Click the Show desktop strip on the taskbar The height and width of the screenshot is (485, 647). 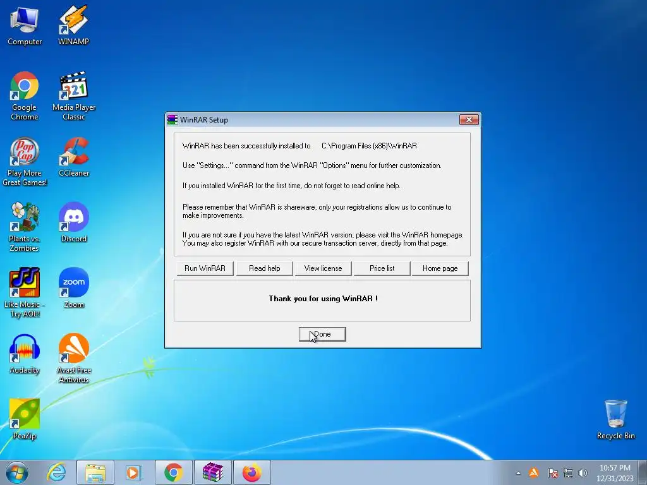tap(642, 472)
